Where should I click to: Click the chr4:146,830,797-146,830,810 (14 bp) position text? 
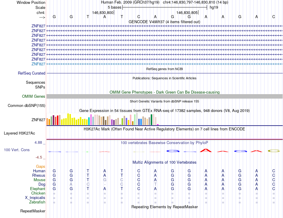(x=195, y=2)
